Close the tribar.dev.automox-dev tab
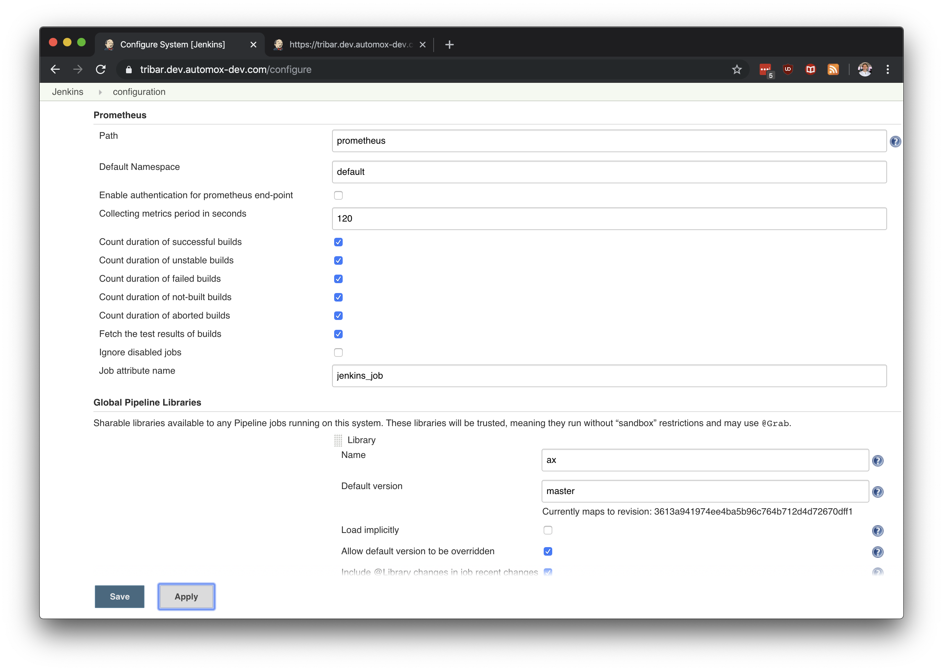The height and width of the screenshot is (671, 943). 422,45
